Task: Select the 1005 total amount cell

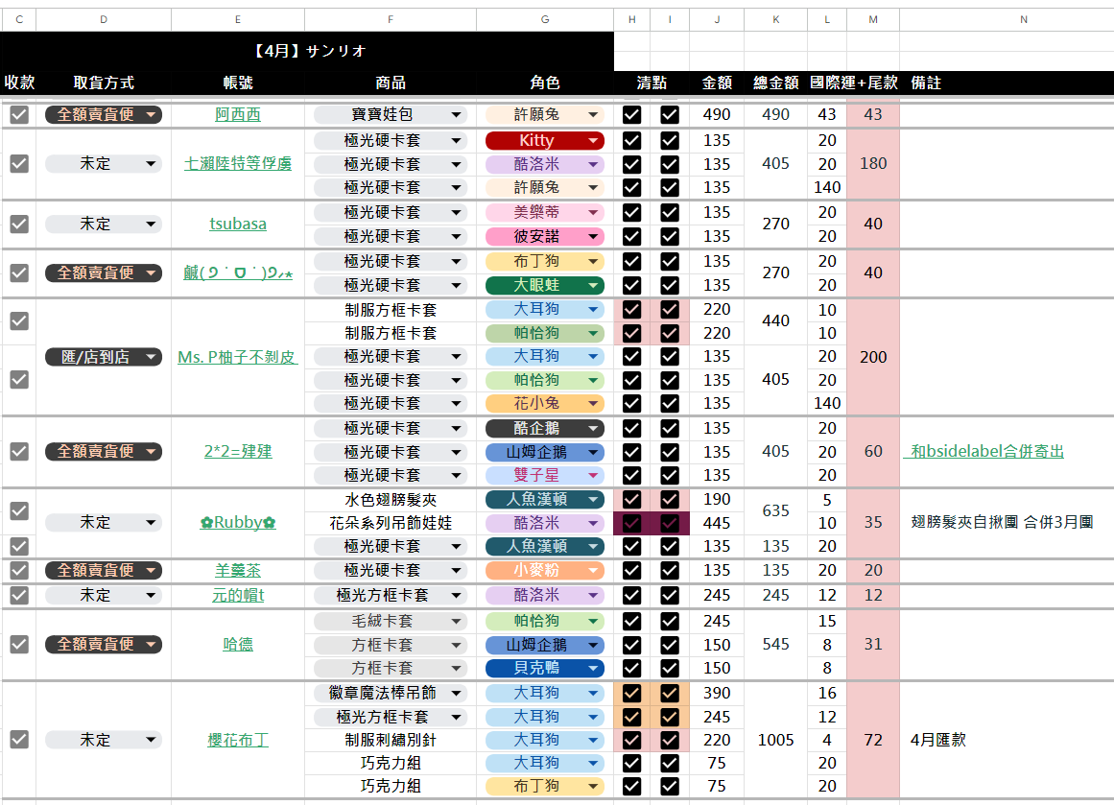Action: coord(776,740)
